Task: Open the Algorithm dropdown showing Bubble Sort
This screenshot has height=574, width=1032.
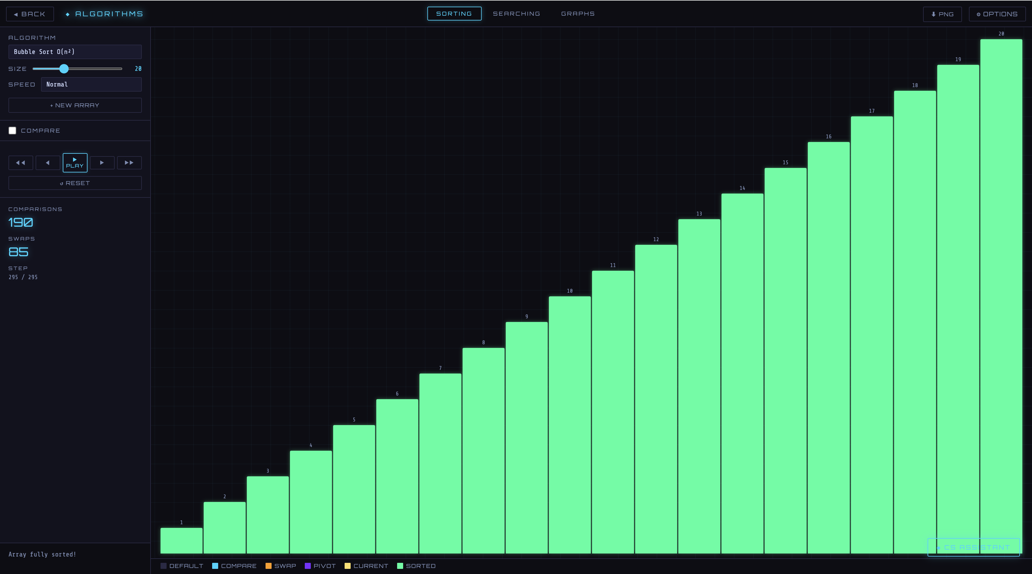Action: (75, 52)
